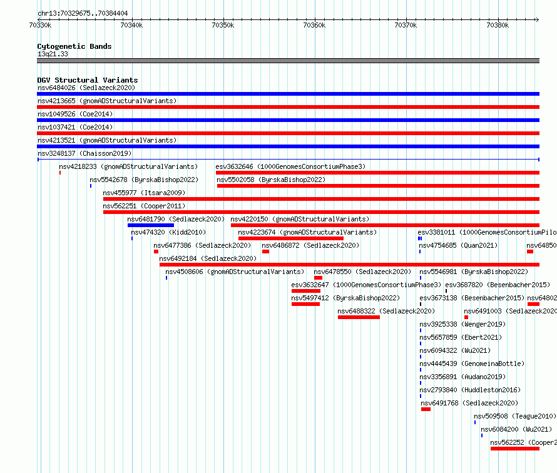Open nsv5502058 (ByrskaBishop2022) variant
The image size is (557, 473).
coord(271,180)
